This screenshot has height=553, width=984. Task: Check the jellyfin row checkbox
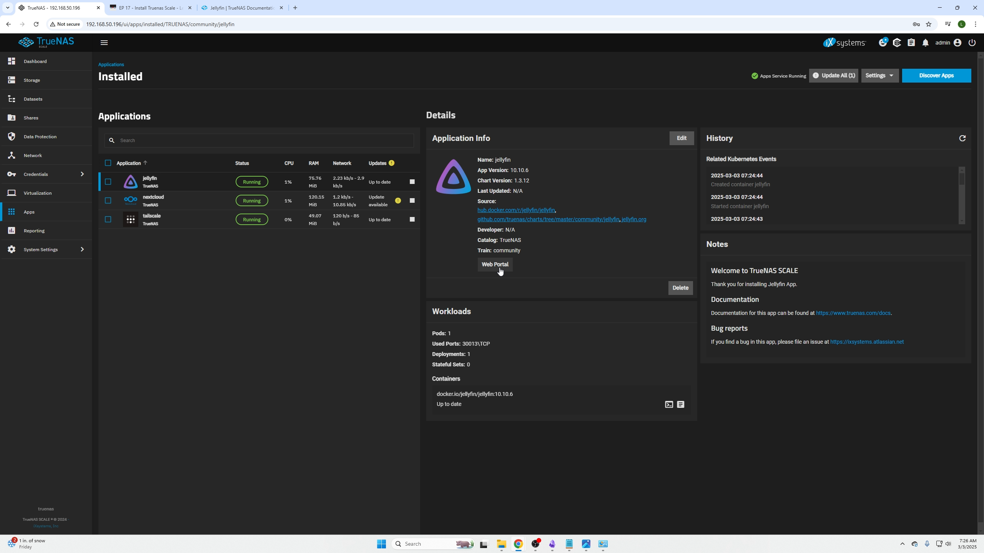click(x=108, y=182)
